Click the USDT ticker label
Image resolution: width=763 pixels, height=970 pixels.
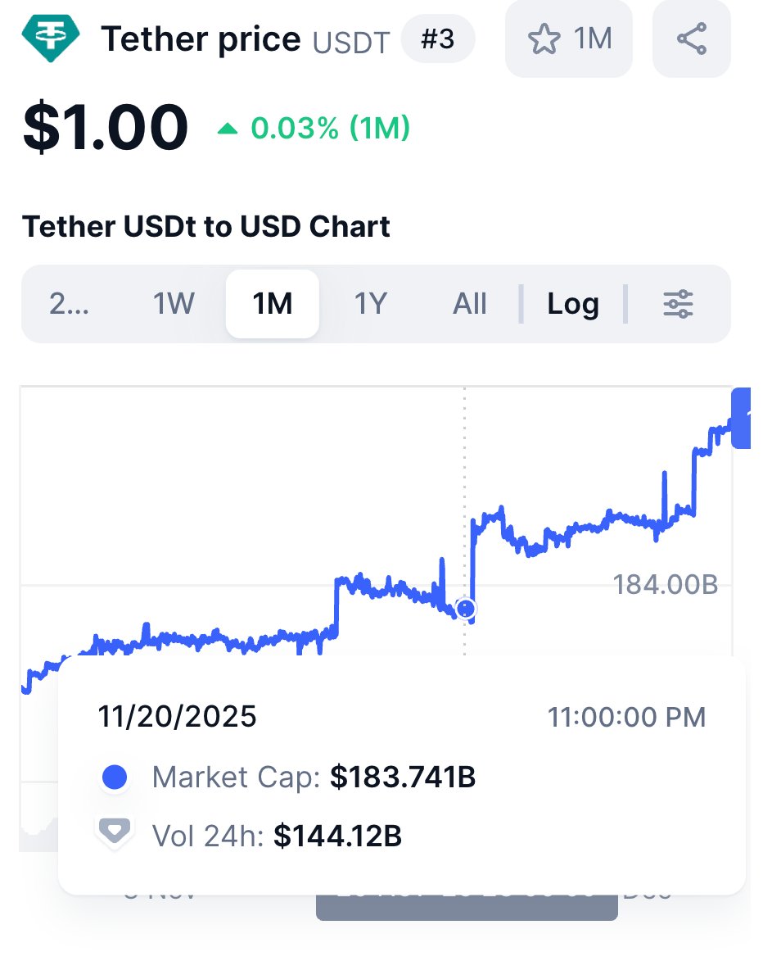click(351, 41)
